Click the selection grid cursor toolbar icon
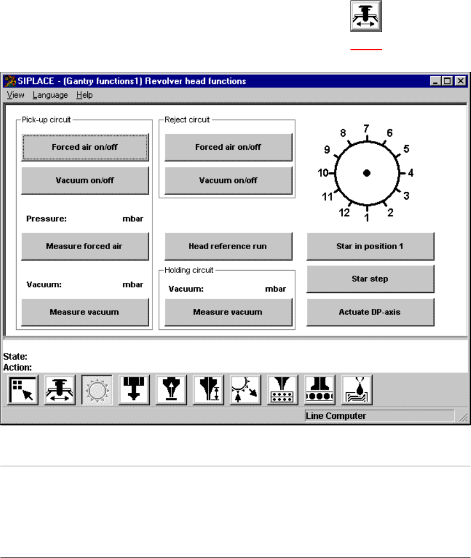Viewport: 471px width, 558px height. point(23,390)
